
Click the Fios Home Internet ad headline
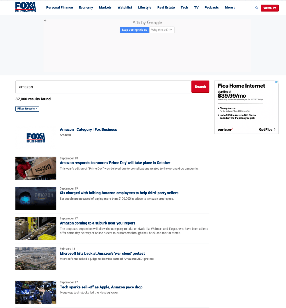(x=241, y=86)
